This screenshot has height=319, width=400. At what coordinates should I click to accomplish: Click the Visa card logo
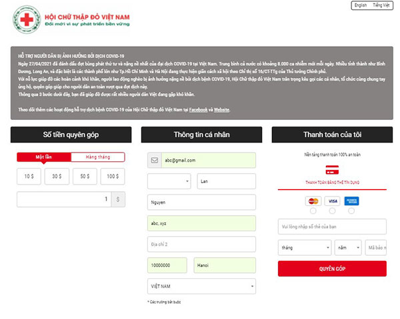coord(332,200)
